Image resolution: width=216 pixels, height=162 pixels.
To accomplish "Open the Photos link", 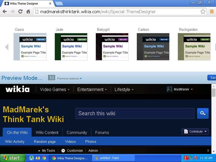I will [x=91, y=141].
